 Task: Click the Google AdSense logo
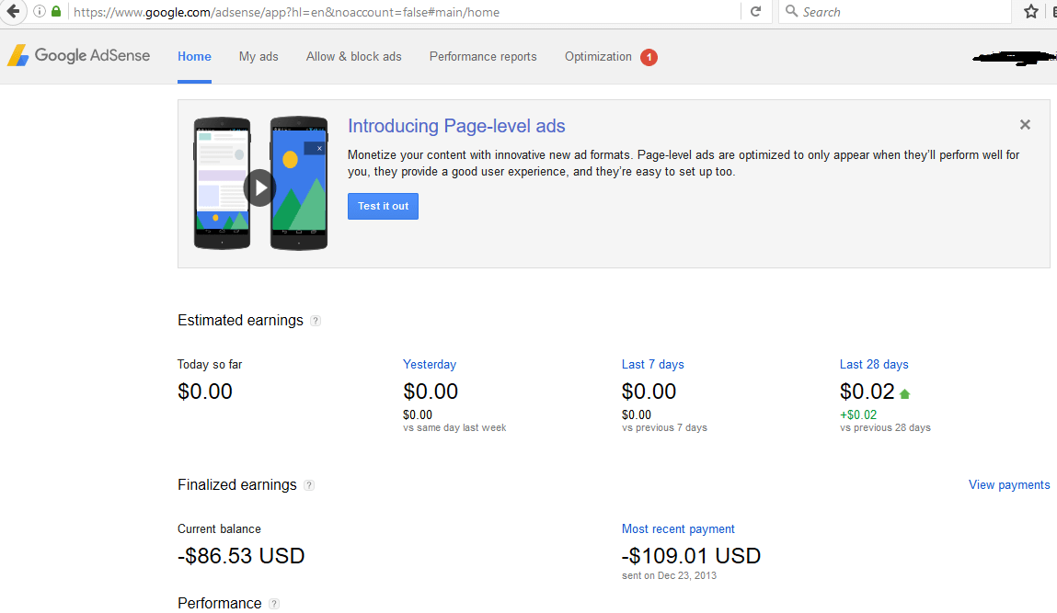79,56
